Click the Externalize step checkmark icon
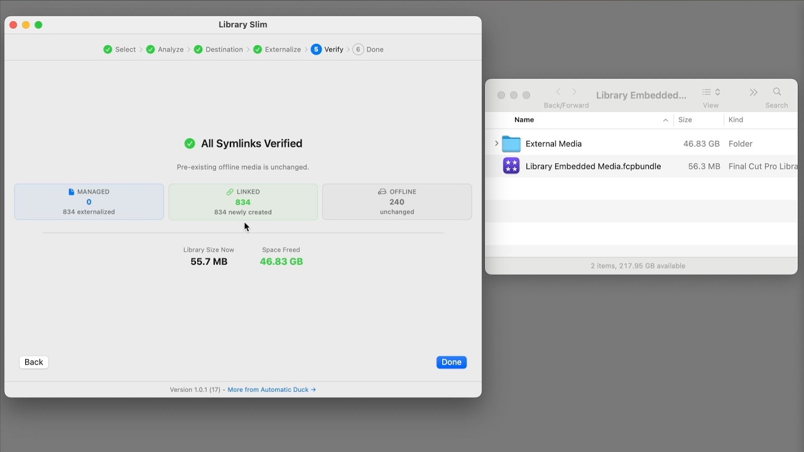The image size is (804, 452). click(258, 50)
